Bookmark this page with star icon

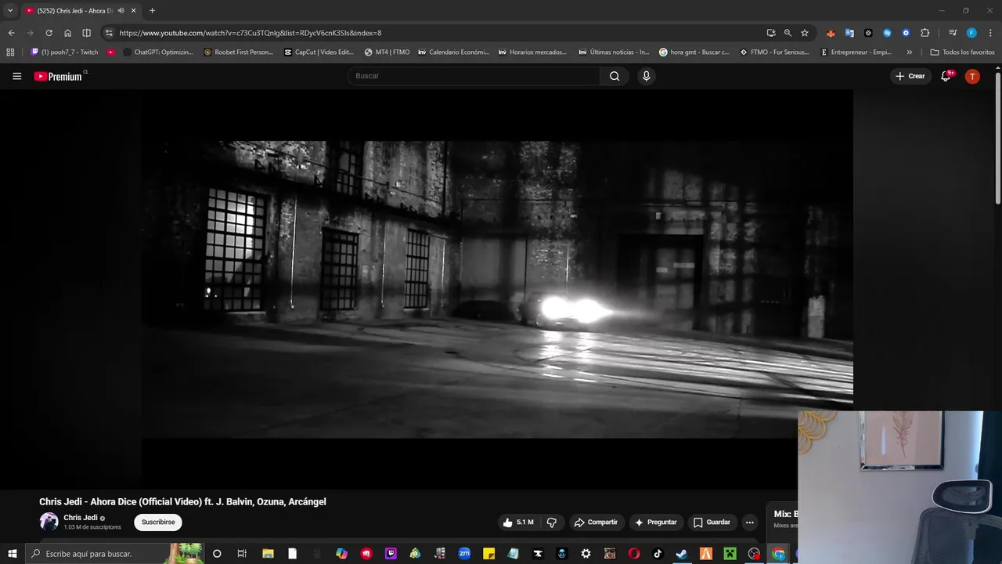(x=804, y=33)
